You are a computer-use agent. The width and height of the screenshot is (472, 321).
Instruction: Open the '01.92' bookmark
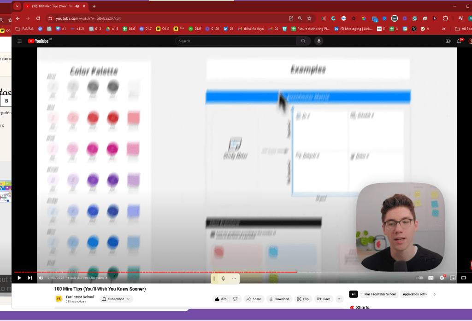(x=212, y=29)
